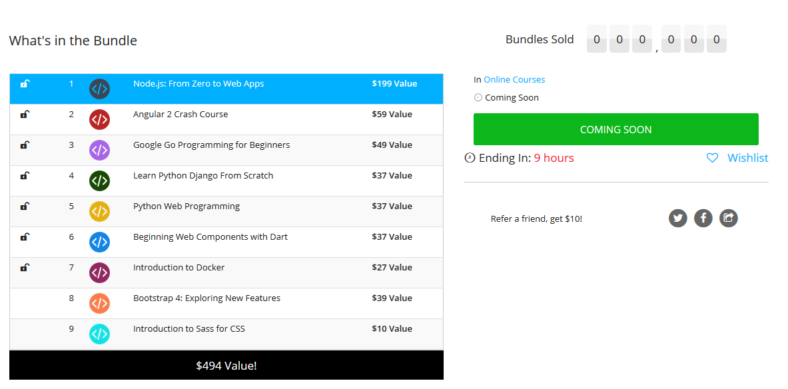Click the Twitter share icon
788x389 pixels.
678,218
